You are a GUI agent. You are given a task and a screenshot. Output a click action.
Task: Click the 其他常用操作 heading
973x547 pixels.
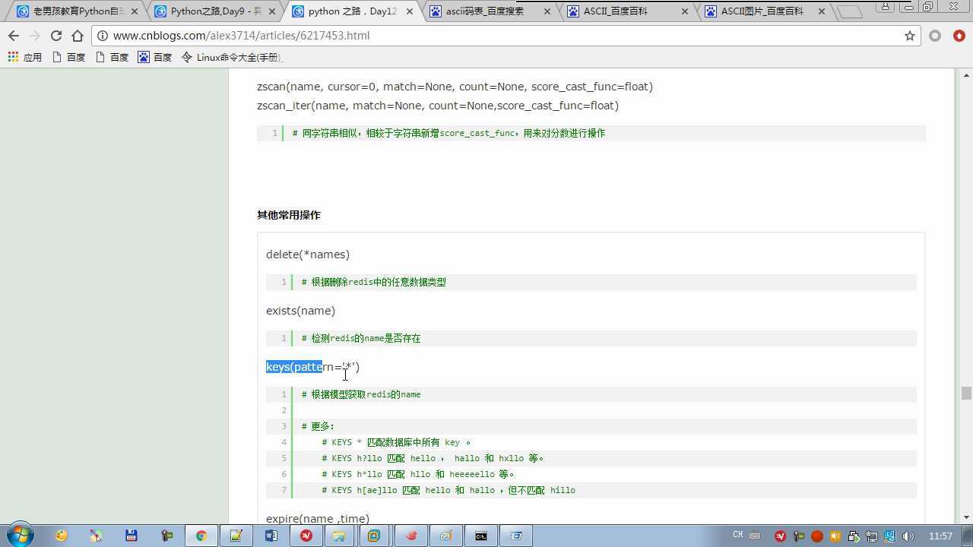click(x=289, y=215)
